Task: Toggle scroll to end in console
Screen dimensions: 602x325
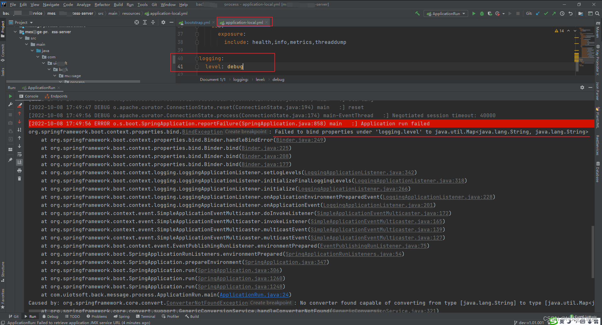Action: click(x=19, y=162)
